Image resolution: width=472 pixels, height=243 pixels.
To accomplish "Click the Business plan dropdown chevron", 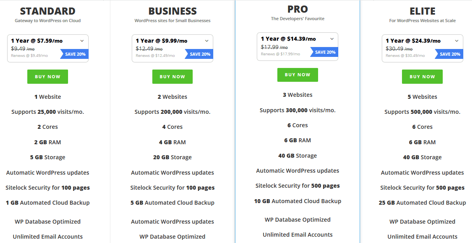I will pyautogui.click(x=207, y=41).
